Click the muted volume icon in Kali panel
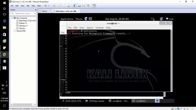Viewport: 196px width, 110px height. [x=153, y=19]
